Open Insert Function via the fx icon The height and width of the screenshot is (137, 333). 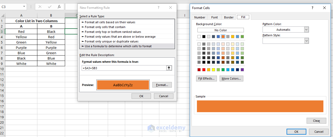tap(59, 7)
